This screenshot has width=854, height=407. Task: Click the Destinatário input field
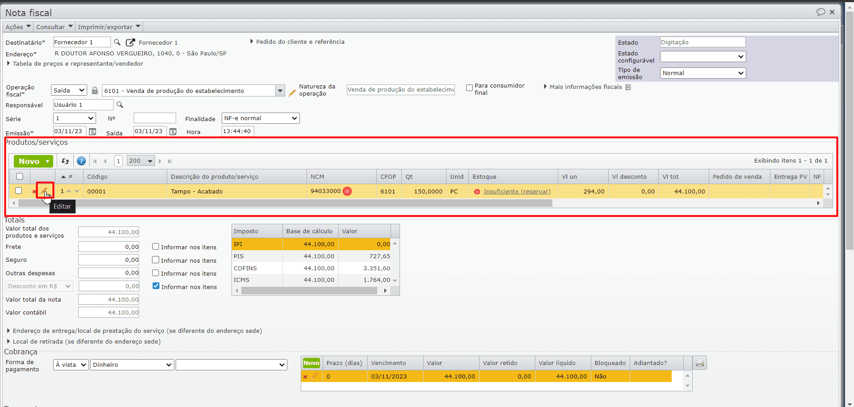coord(82,42)
